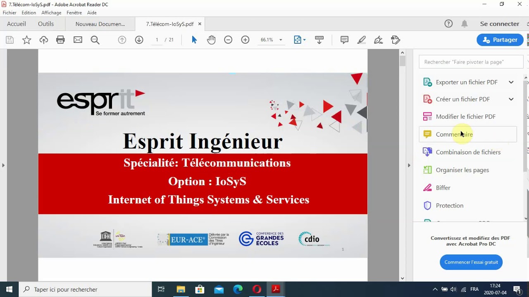Image resolution: width=529 pixels, height=297 pixels.
Task: Click the stamp tool icon
Action: 396,40
